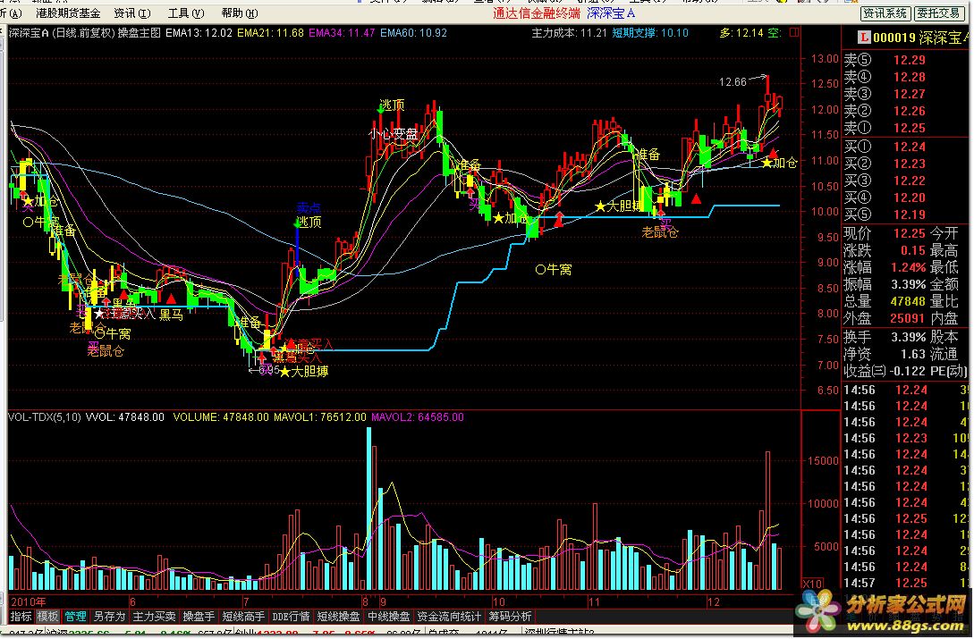Click the MAVOL2: 64585.00 value

418,417
